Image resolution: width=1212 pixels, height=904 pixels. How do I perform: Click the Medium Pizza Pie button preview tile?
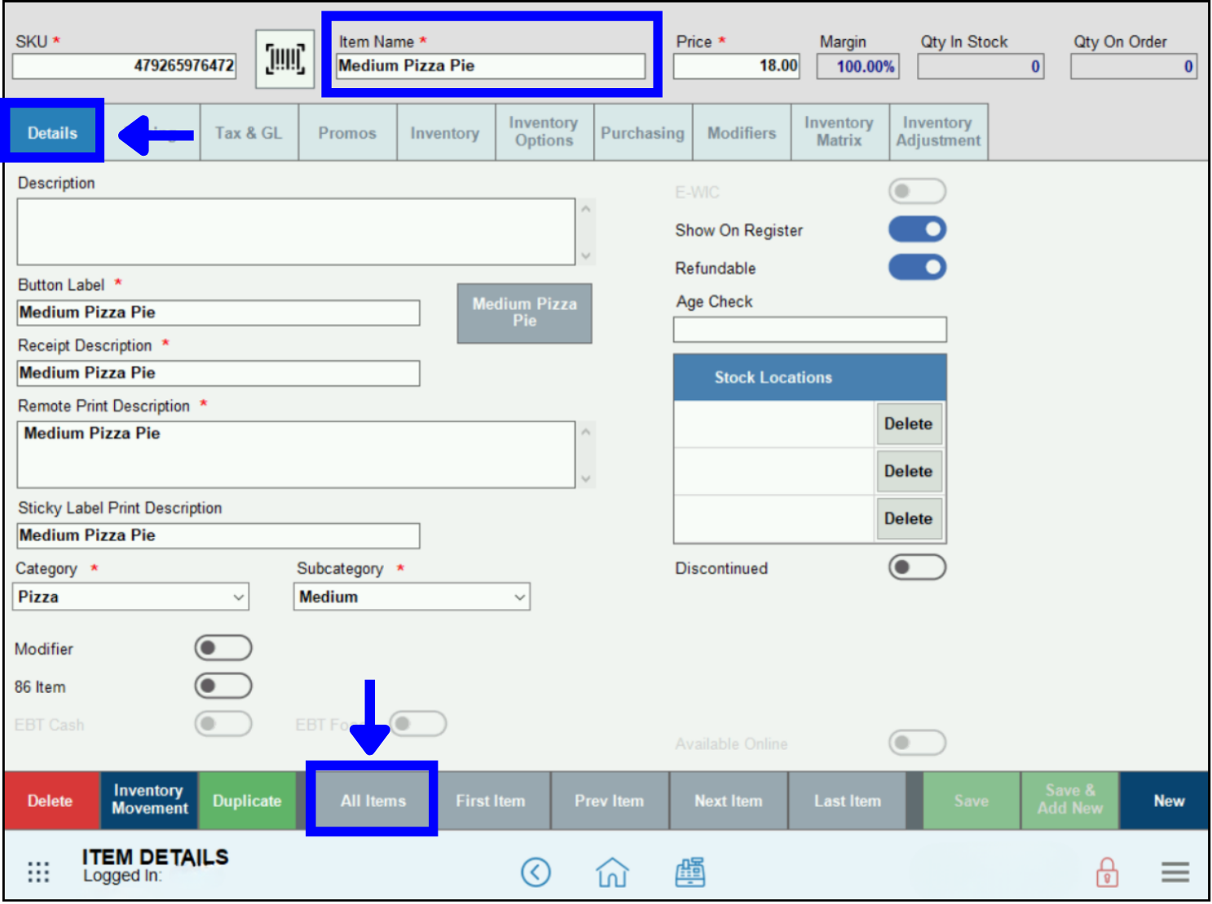point(524,313)
